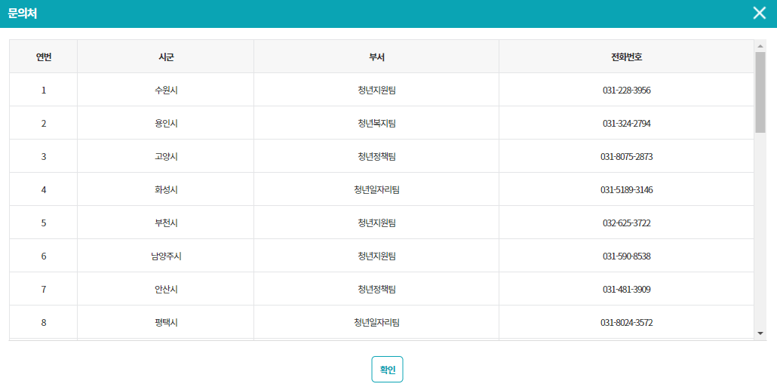The image size is (777, 390).
Task: Click row number 2 in 연번 column
Action: [44, 124]
